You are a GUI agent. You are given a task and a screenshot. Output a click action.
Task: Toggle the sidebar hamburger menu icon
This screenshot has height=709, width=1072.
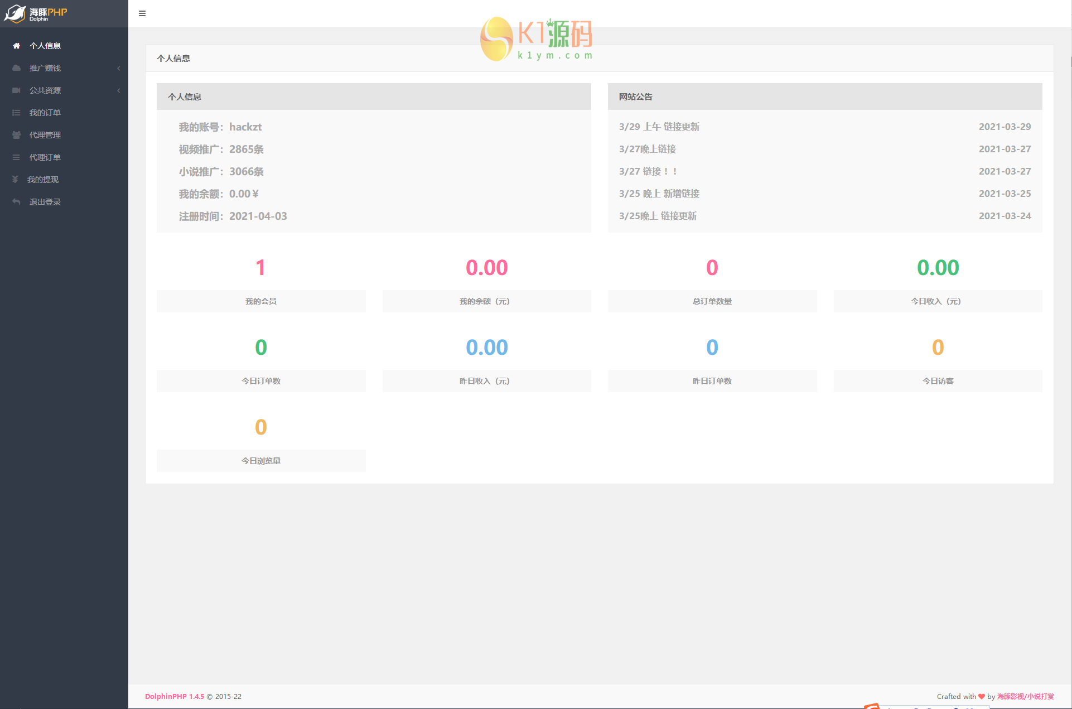[x=142, y=13]
